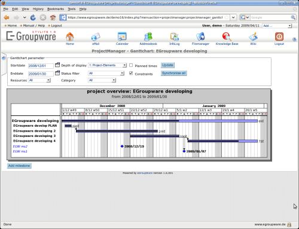Open the Edit menu
This screenshot has height=229, width=299.
(15, 9)
